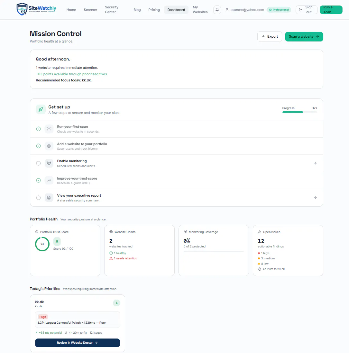This screenshot has width=349, height=353.
Task: Click the globe icon on Website Health card
Action: pyautogui.click(x=111, y=232)
